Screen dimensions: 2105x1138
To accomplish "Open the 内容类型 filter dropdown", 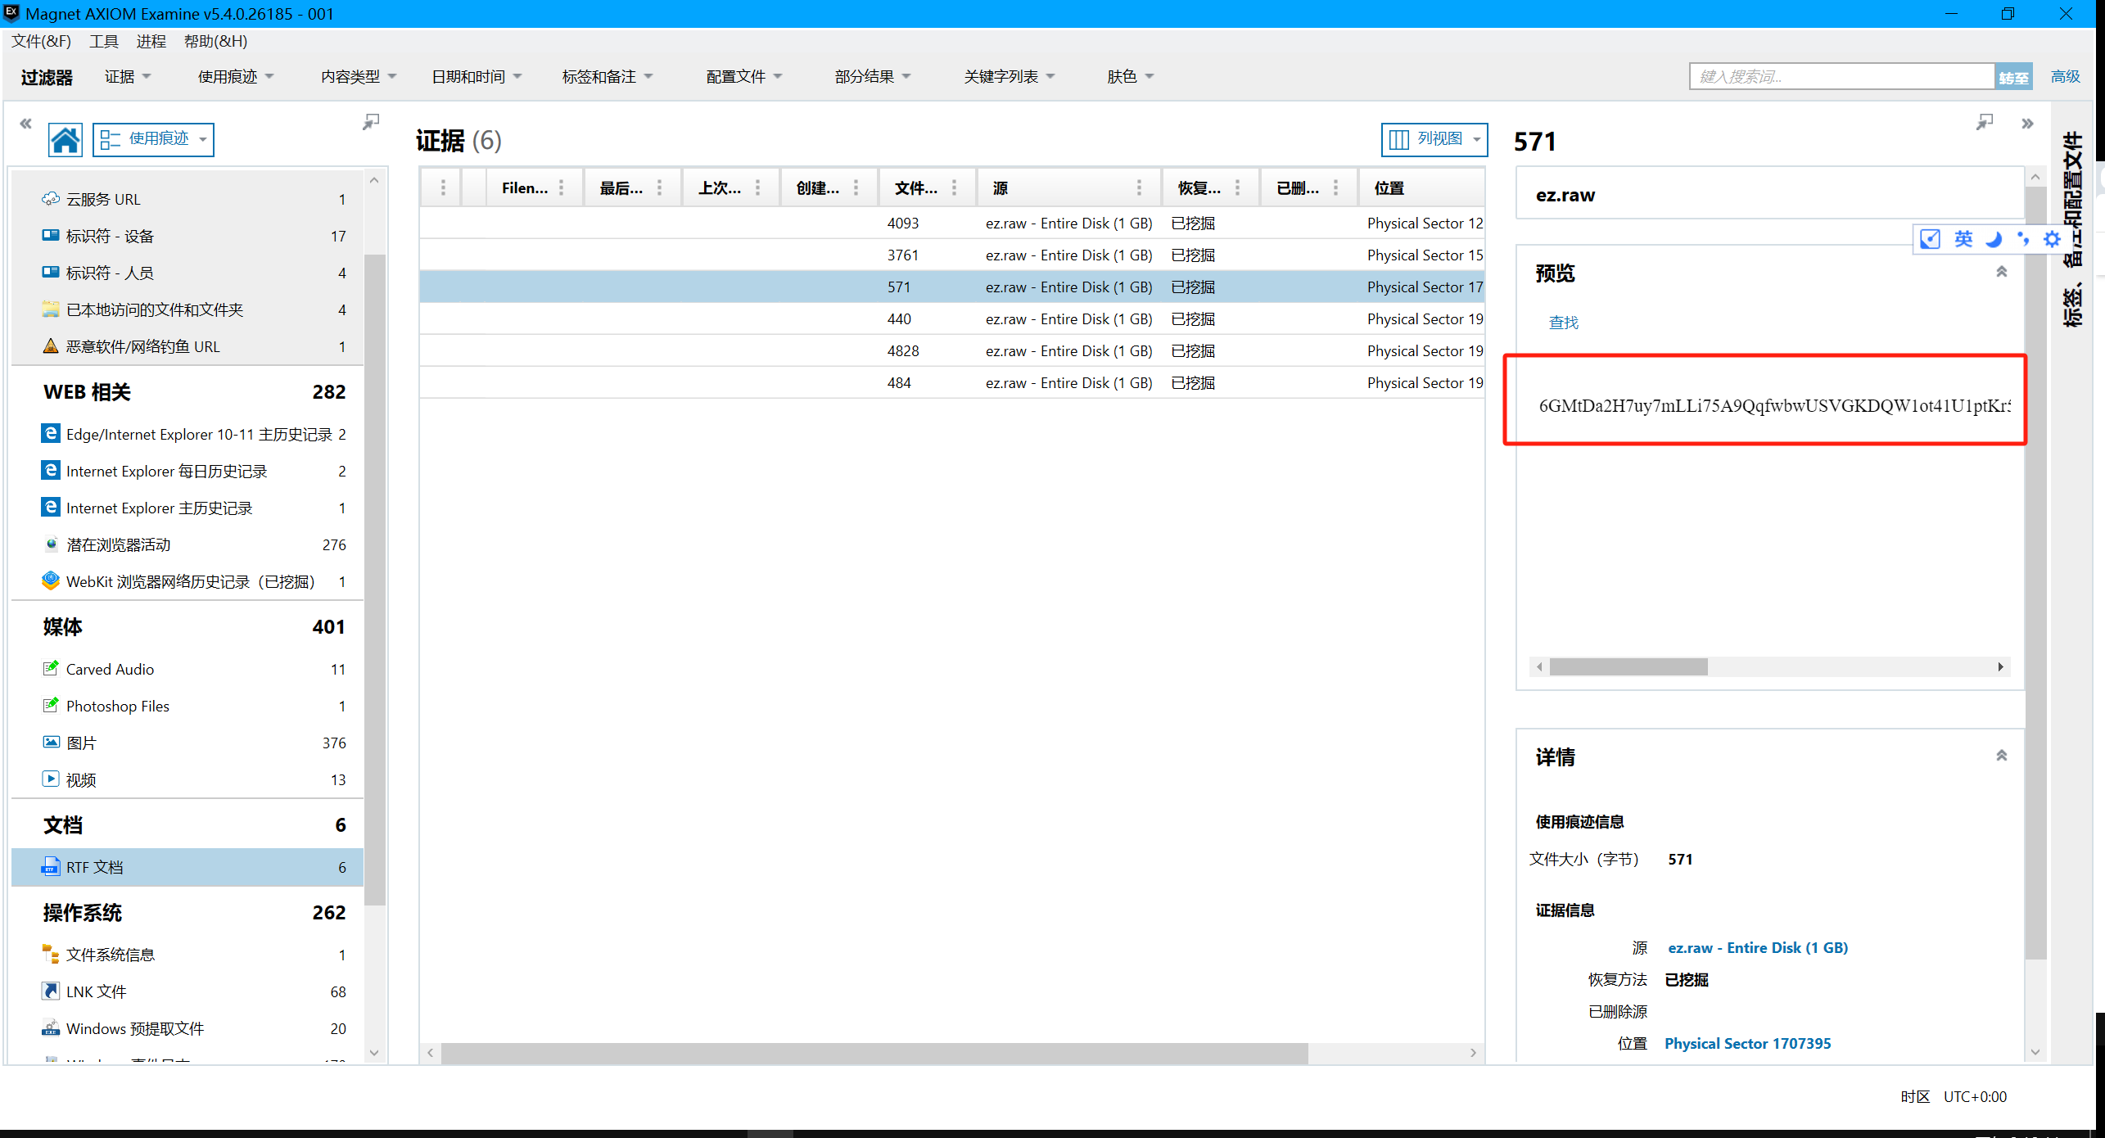I will pyautogui.click(x=359, y=76).
